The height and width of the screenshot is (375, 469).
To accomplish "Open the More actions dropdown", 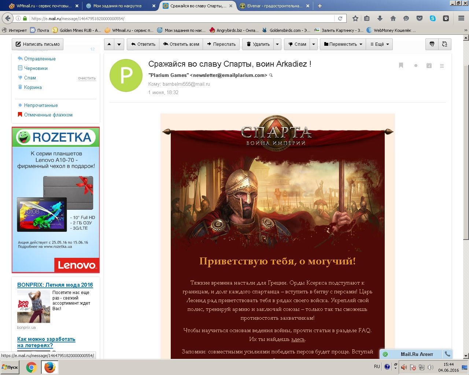I will [x=379, y=44].
